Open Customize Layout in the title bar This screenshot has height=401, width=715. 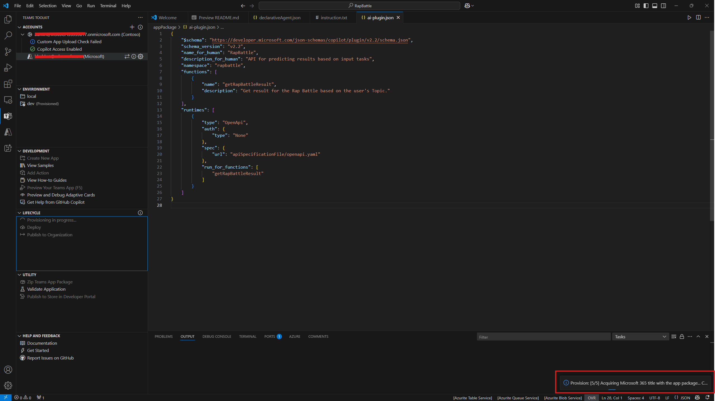pos(637,6)
